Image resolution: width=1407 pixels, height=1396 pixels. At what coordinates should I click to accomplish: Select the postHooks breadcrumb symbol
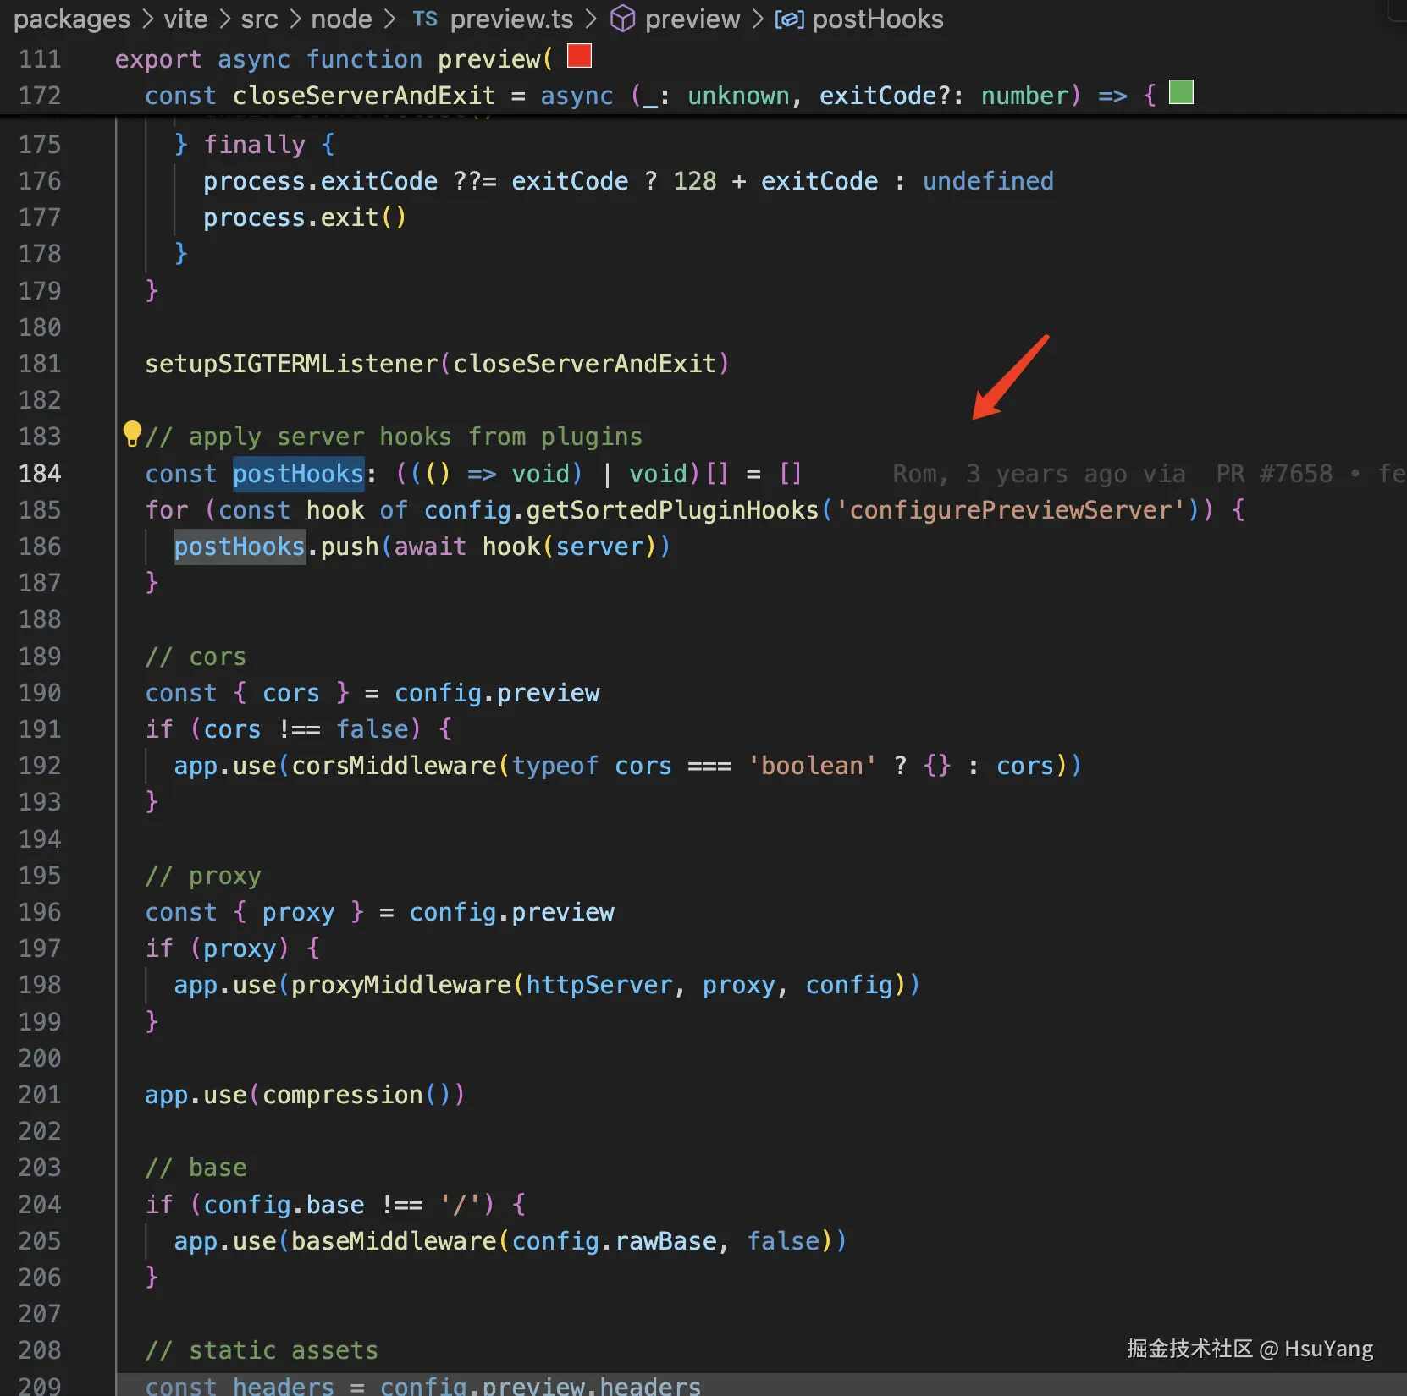point(878,19)
